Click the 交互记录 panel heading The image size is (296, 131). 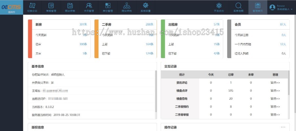(x=170, y=66)
